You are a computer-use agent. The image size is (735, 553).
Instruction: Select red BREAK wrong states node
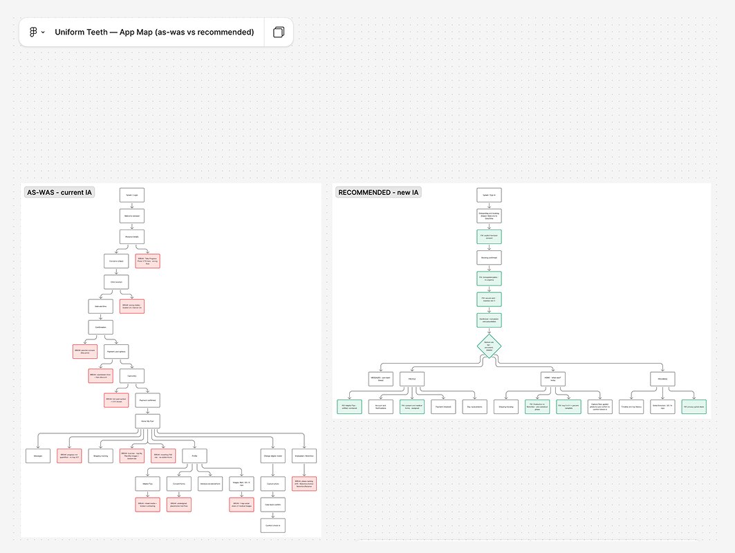[x=131, y=306]
